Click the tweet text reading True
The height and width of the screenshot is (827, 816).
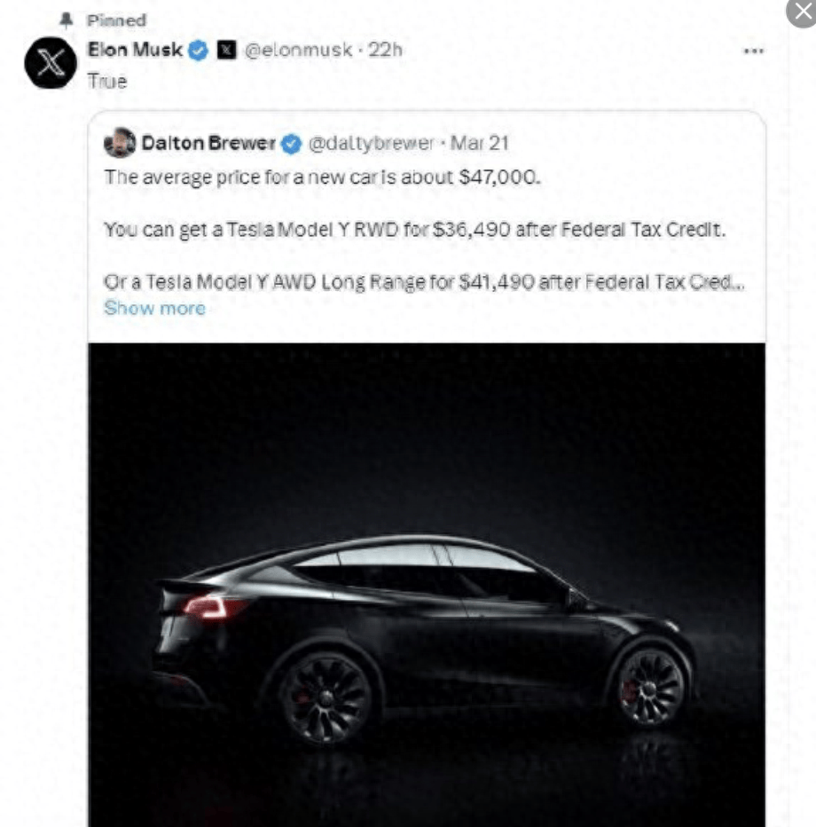point(107,82)
